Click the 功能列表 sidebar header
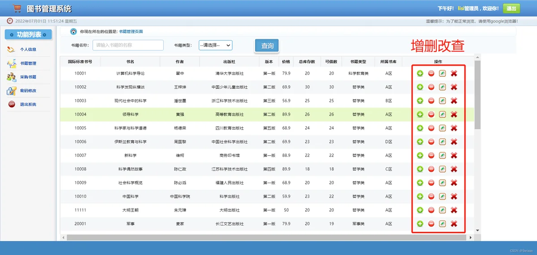The image size is (537, 255). click(x=28, y=34)
